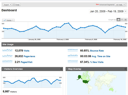
Task: Open the All Visits segment dropdown
Action: click(120, 5)
